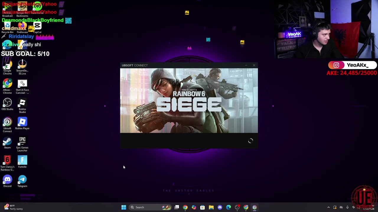The width and height of the screenshot is (378, 212).
Task: Open Microsoft Edge from the taskbar
Action: 229,207
